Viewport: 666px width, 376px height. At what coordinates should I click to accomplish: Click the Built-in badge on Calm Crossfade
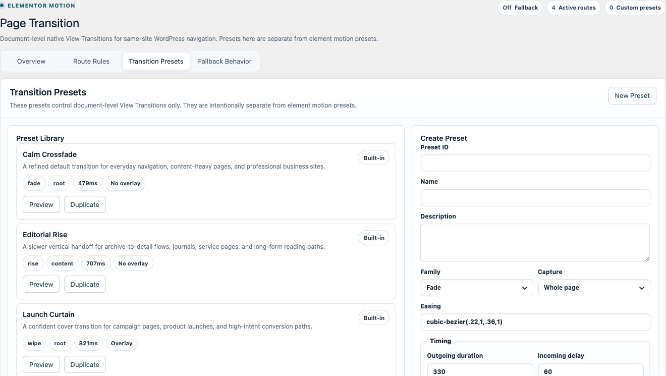[x=374, y=158]
